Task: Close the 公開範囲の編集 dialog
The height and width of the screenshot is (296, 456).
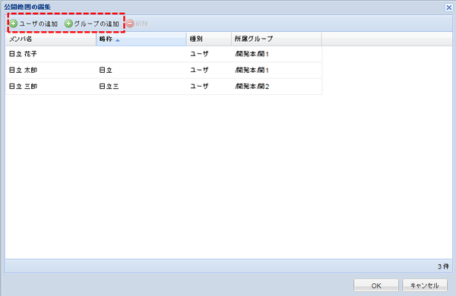Action: coord(449,8)
